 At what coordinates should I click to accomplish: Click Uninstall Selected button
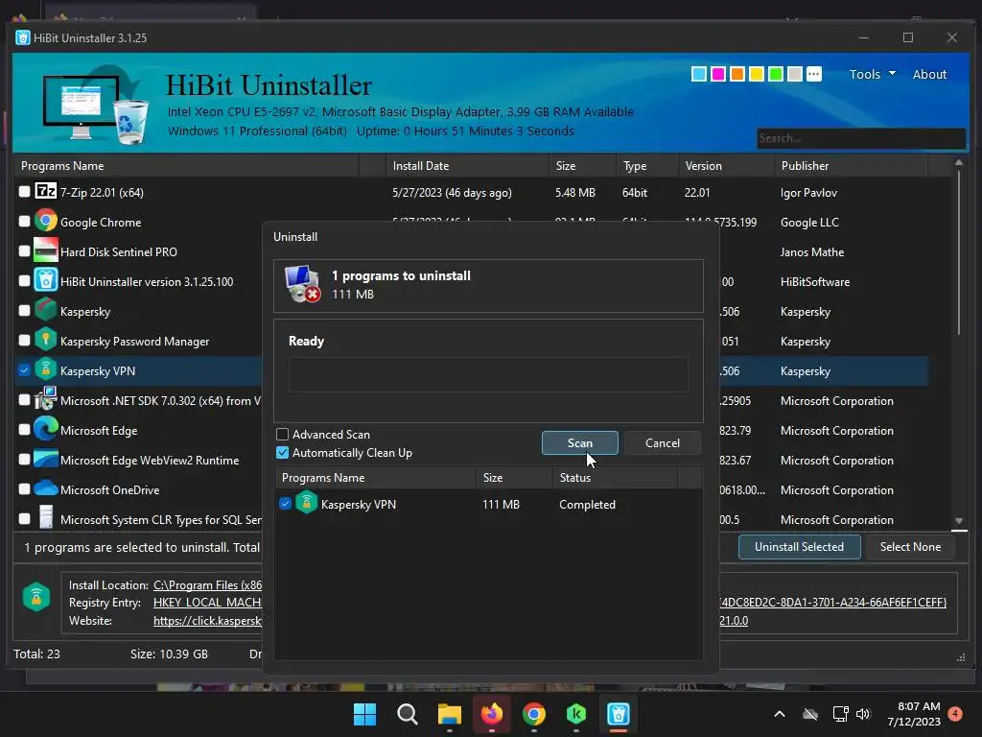[x=799, y=546]
